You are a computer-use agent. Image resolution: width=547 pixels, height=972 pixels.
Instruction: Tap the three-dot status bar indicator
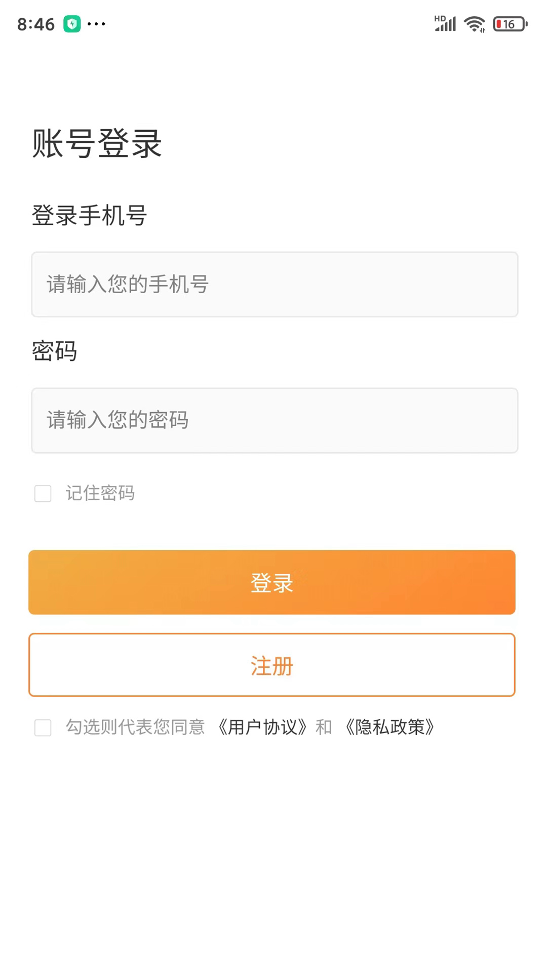coord(96,24)
